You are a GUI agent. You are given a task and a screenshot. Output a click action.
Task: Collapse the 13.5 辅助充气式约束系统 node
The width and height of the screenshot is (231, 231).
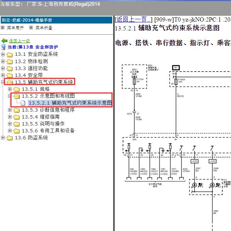(3, 82)
